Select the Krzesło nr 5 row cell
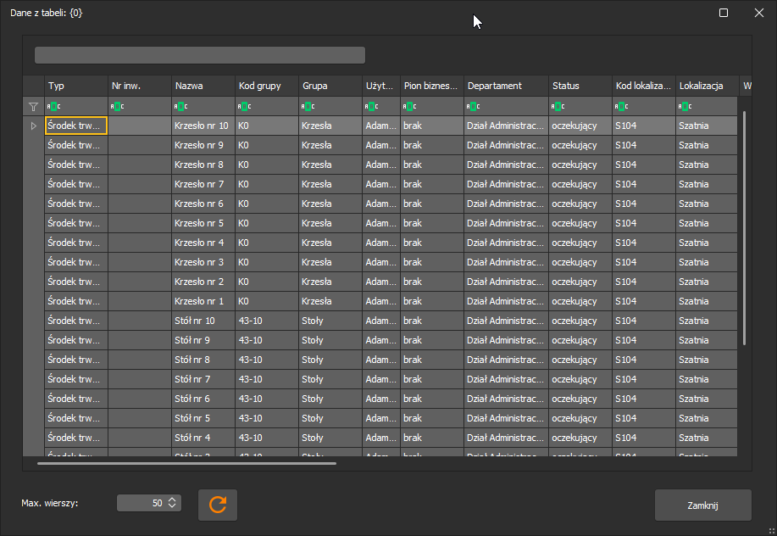Image resolution: width=777 pixels, height=536 pixels. (203, 223)
